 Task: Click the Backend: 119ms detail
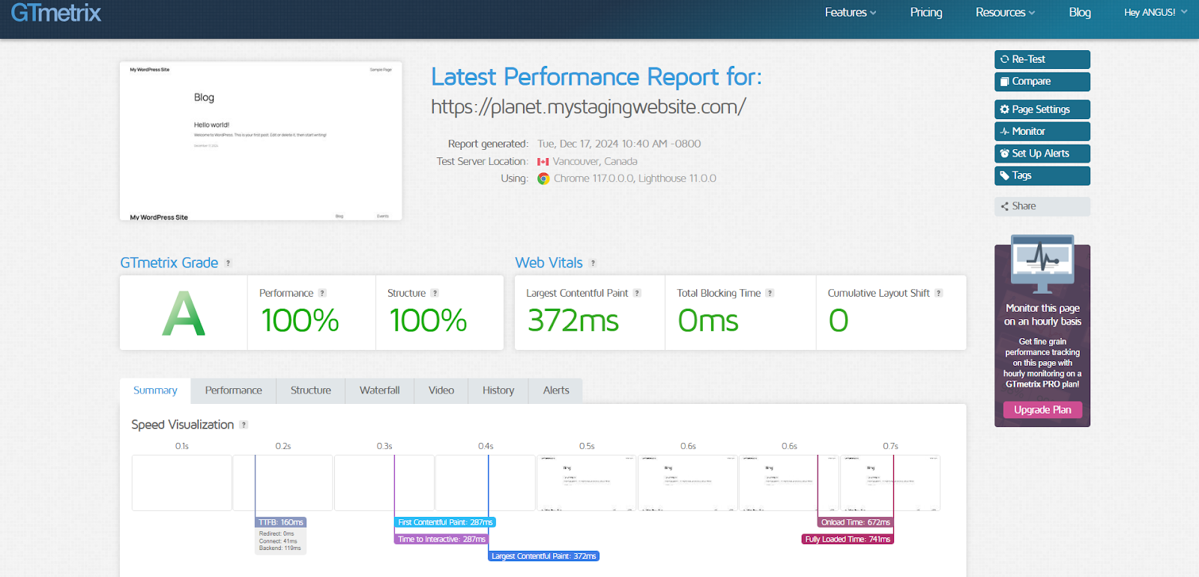280,548
